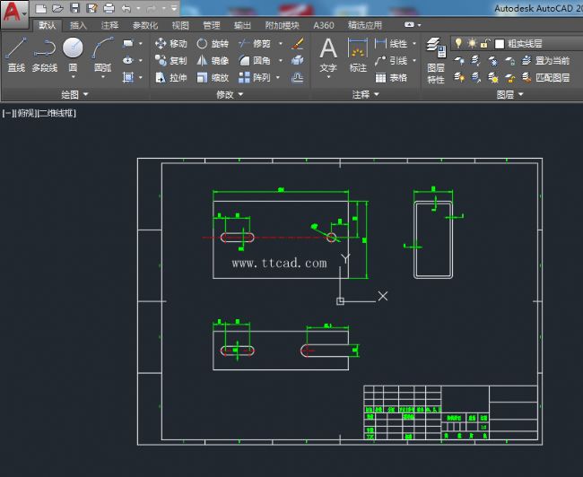Switch to the 管理 ribbon tab
Screen dimensions: 583x477
click(212, 25)
